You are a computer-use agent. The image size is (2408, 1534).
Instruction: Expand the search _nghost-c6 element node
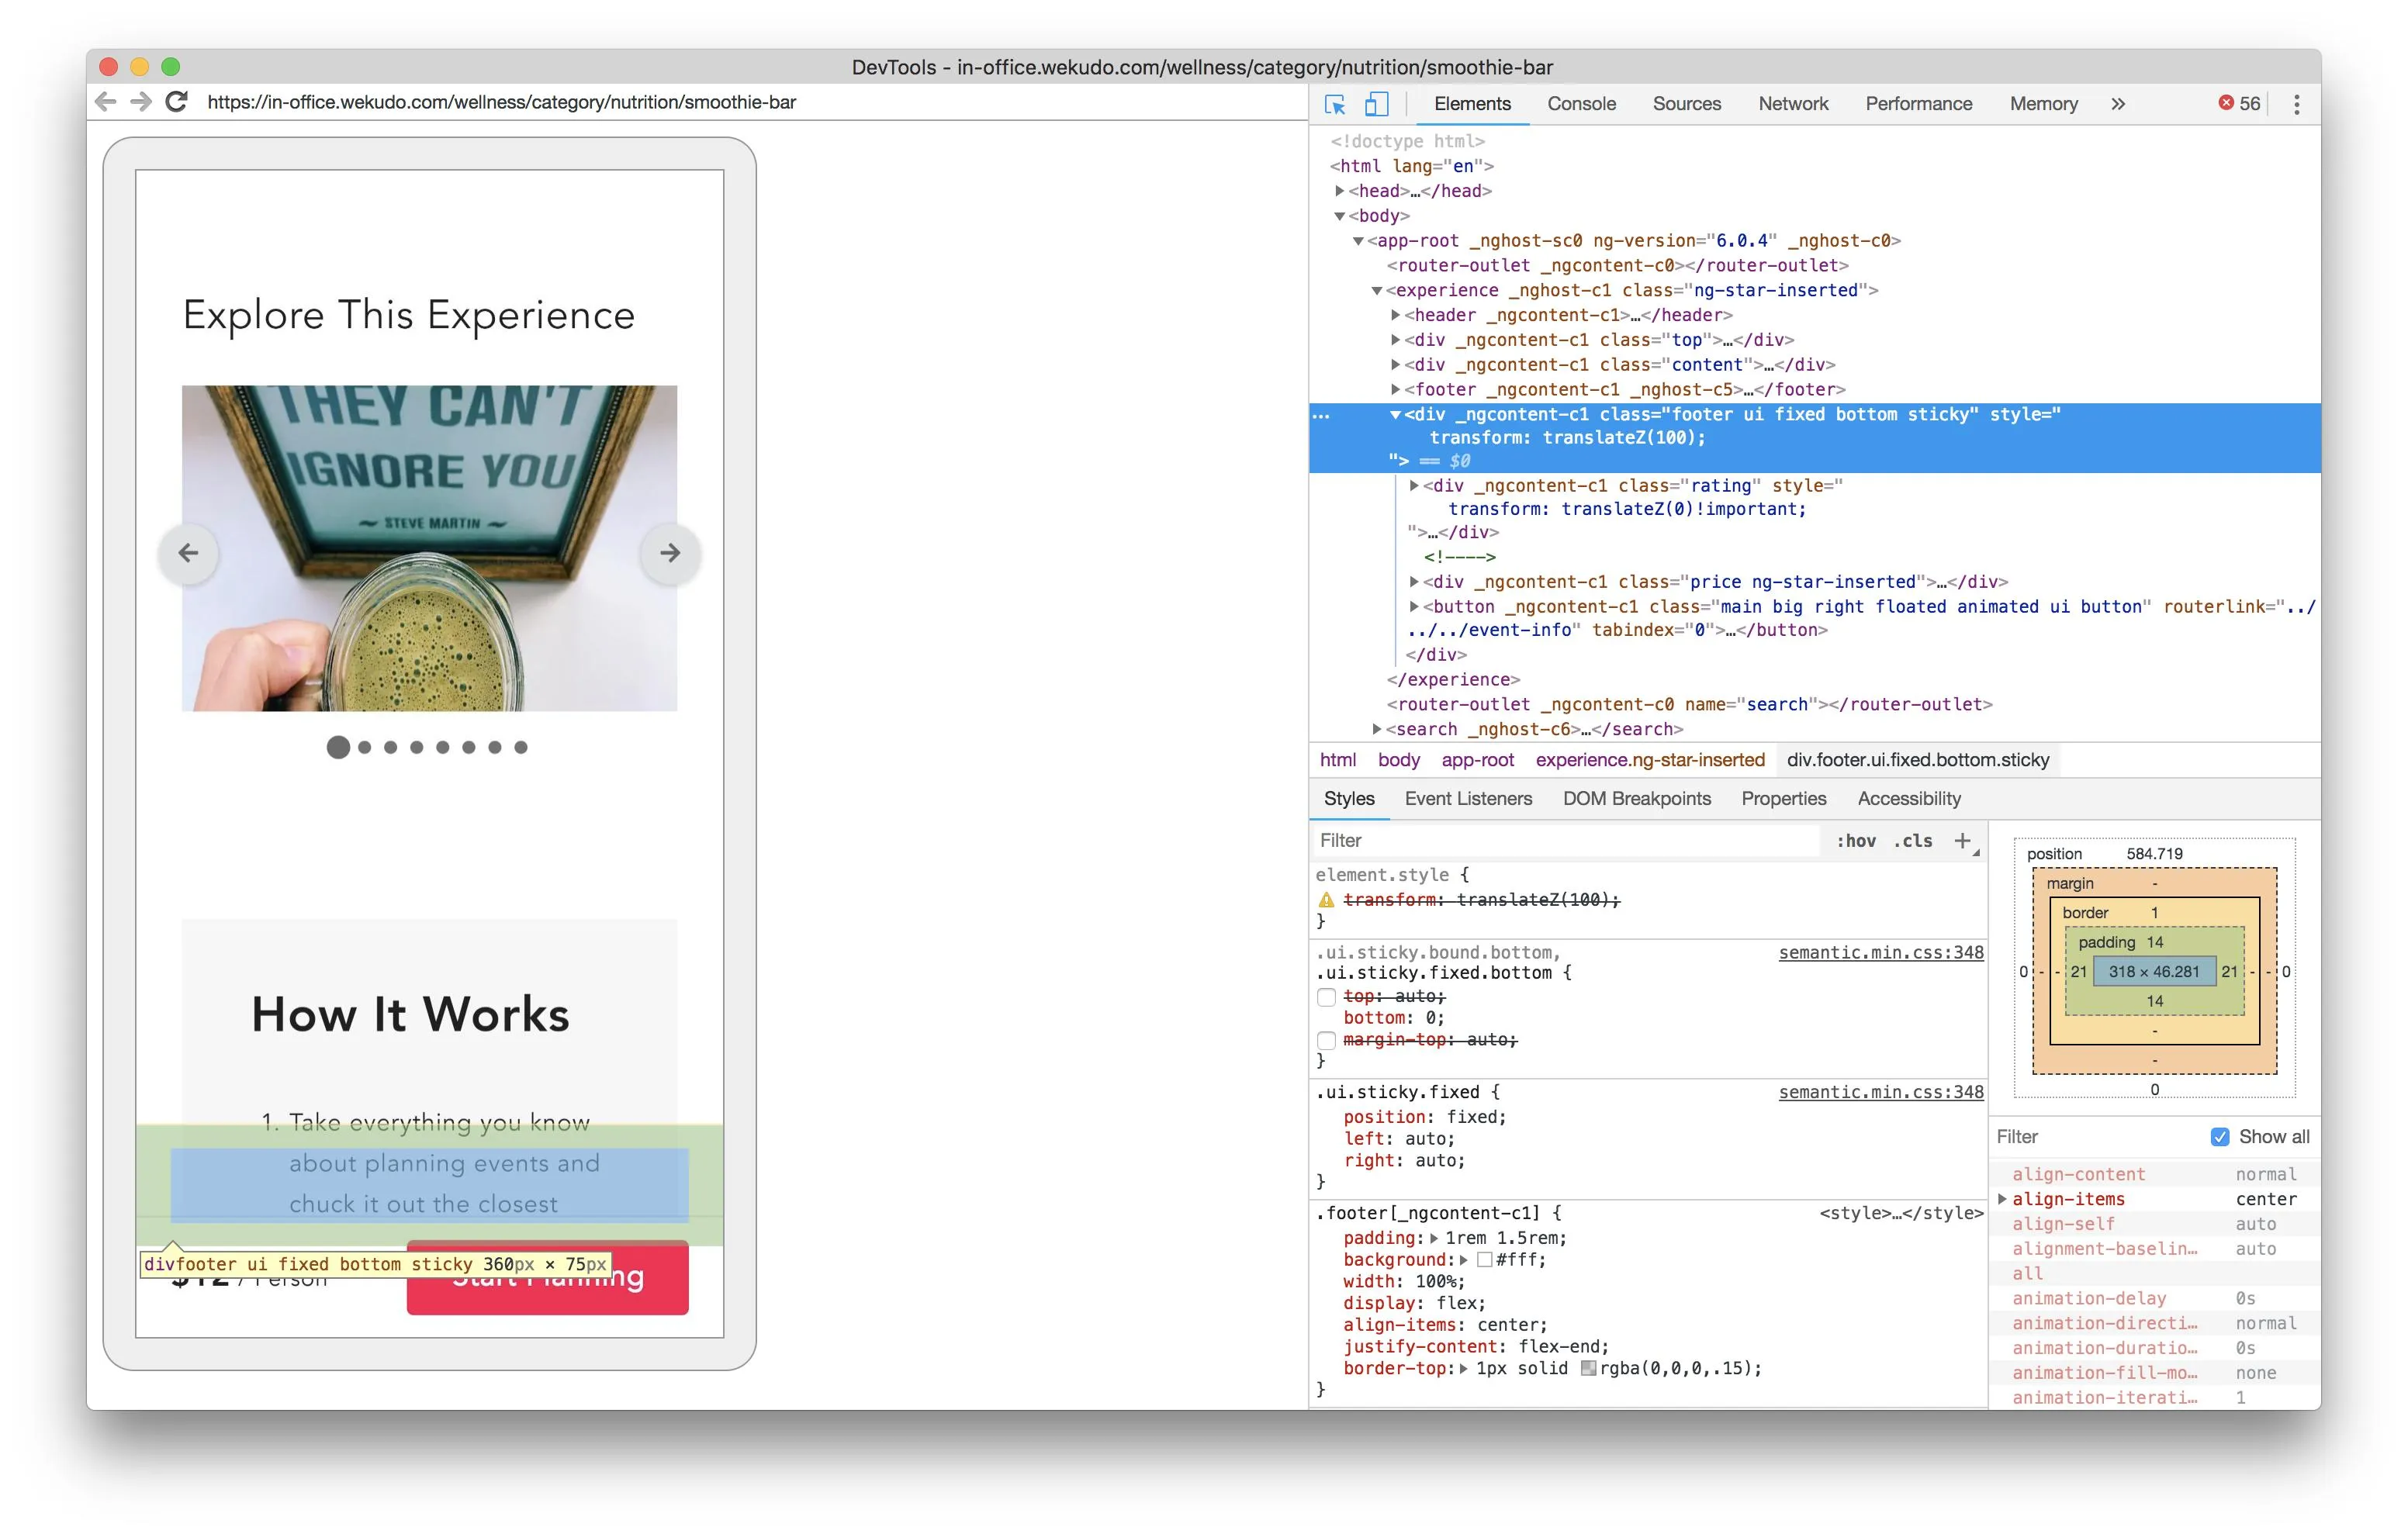pyautogui.click(x=1377, y=730)
